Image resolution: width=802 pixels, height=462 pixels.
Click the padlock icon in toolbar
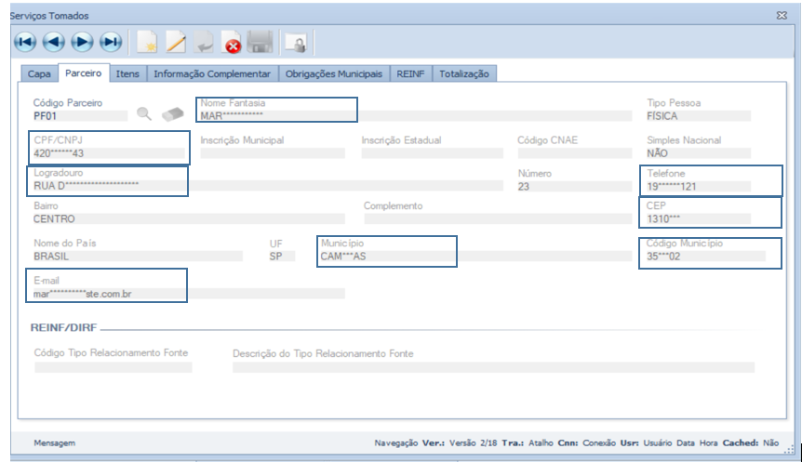click(297, 43)
